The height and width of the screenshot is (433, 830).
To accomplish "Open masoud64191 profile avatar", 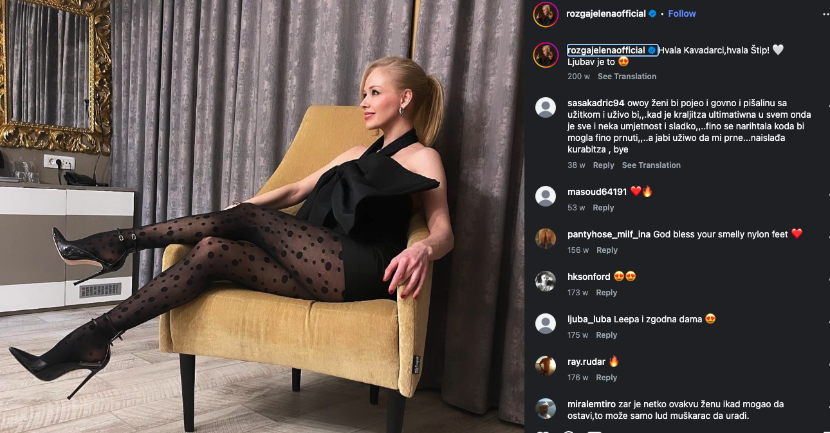I will [546, 196].
